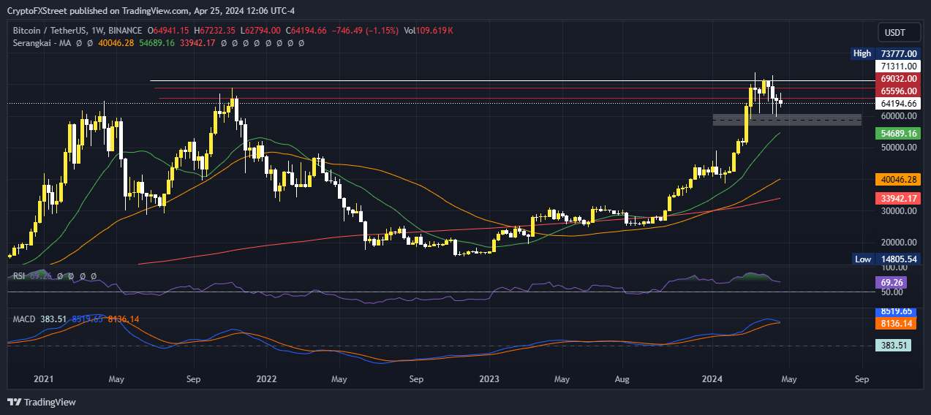Viewport: 931px width, 415px height.
Task: Click the Low label on price axis
Action: tap(863, 259)
